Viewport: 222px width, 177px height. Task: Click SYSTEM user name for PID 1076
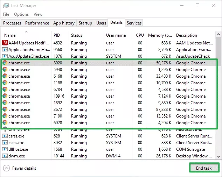pyautogui.click(x=113, y=56)
